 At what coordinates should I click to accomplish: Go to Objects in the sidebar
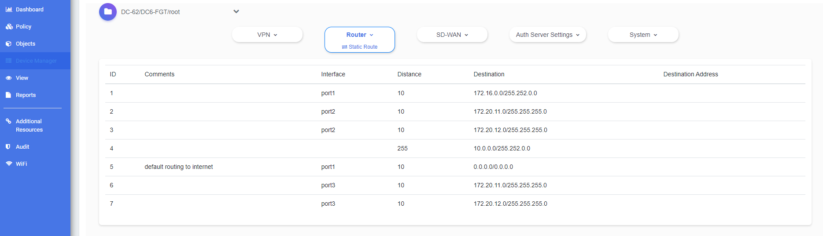pyautogui.click(x=35, y=43)
